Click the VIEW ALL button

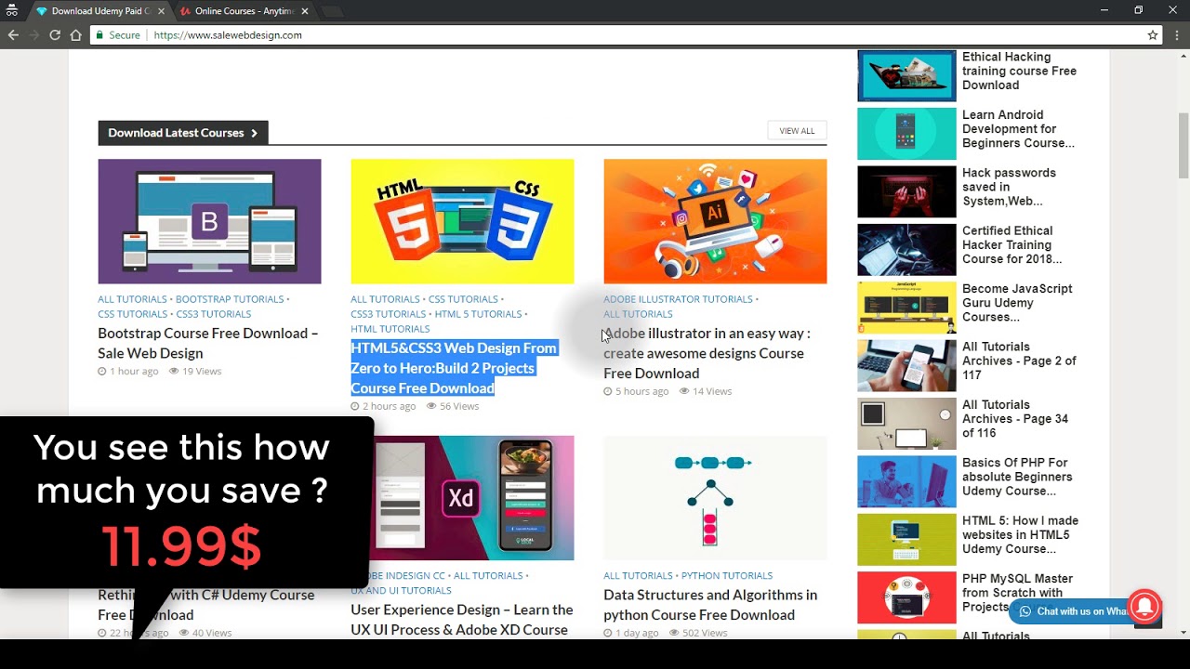[797, 131]
